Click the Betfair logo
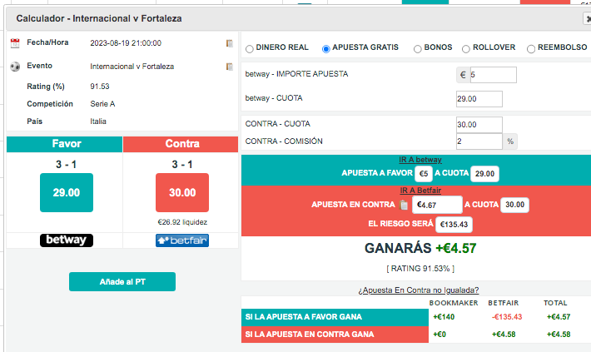The image size is (591, 352). 182,240
